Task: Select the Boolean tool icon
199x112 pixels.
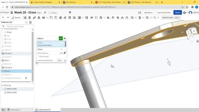Action: pyautogui.click(x=91, y=17)
